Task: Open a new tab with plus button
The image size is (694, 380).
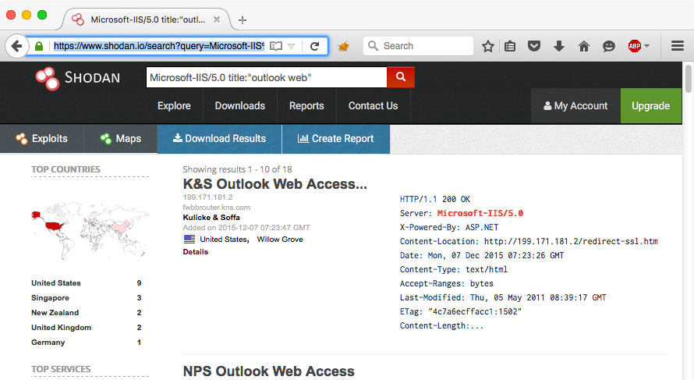Action: pyautogui.click(x=242, y=20)
